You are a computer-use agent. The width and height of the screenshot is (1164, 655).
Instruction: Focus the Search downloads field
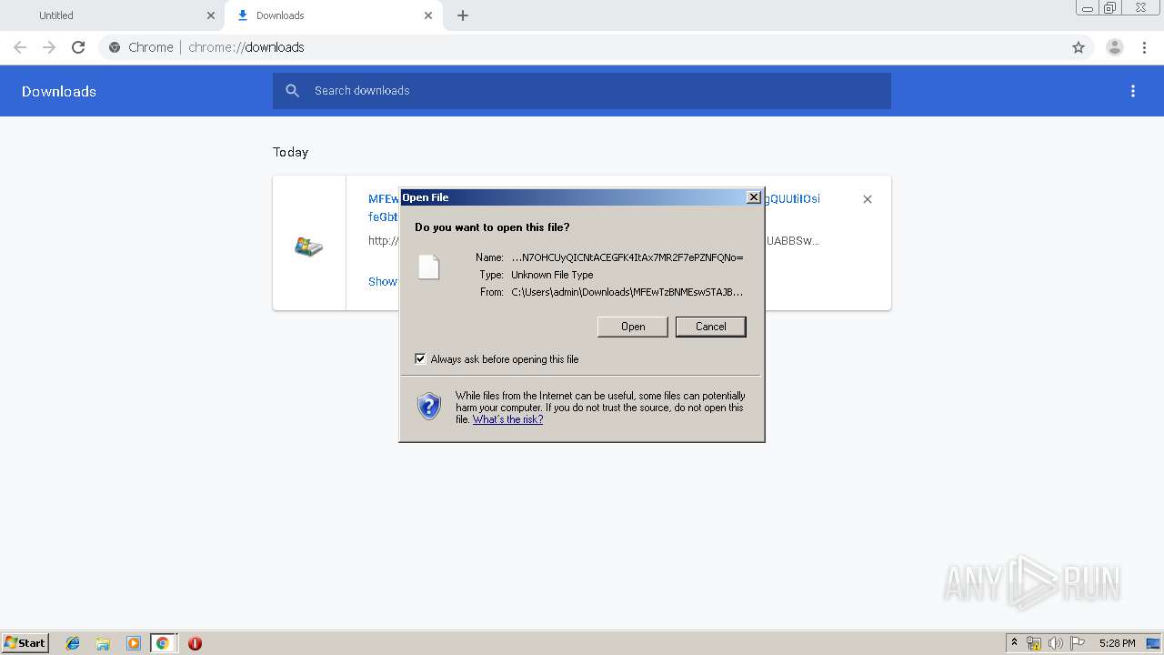[x=582, y=91]
